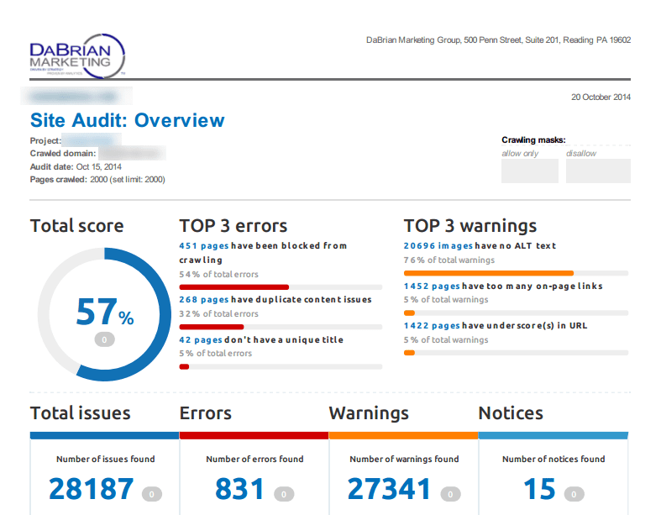This screenshot has width=661, height=515.
Task: Click the Total score heading
Action: click(x=76, y=226)
